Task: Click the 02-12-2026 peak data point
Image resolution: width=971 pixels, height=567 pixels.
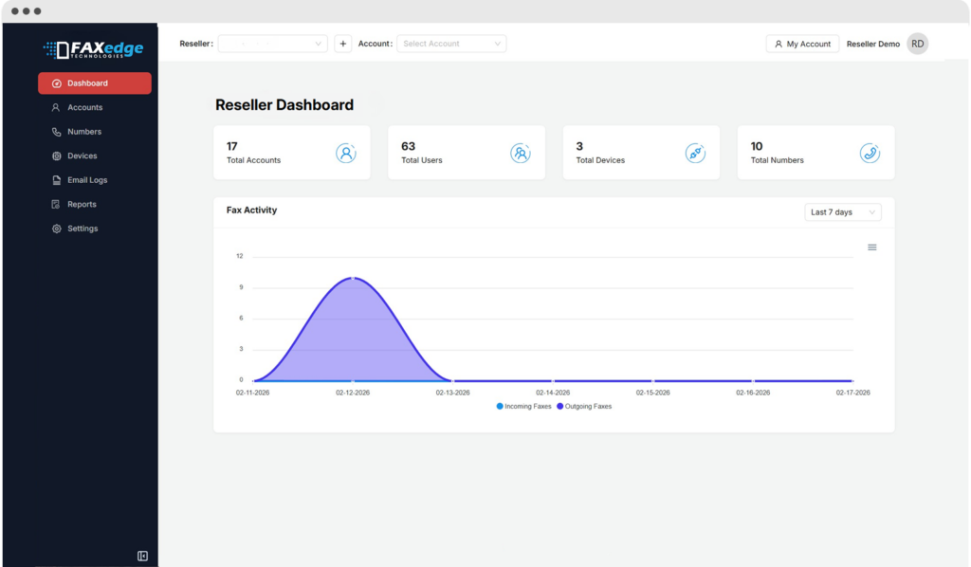Action: click(x=353, y=278)
